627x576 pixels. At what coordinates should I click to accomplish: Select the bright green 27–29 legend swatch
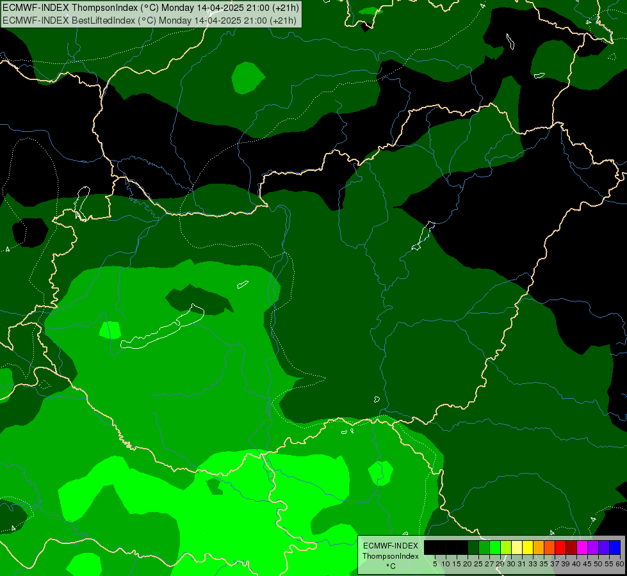point(495,547)
